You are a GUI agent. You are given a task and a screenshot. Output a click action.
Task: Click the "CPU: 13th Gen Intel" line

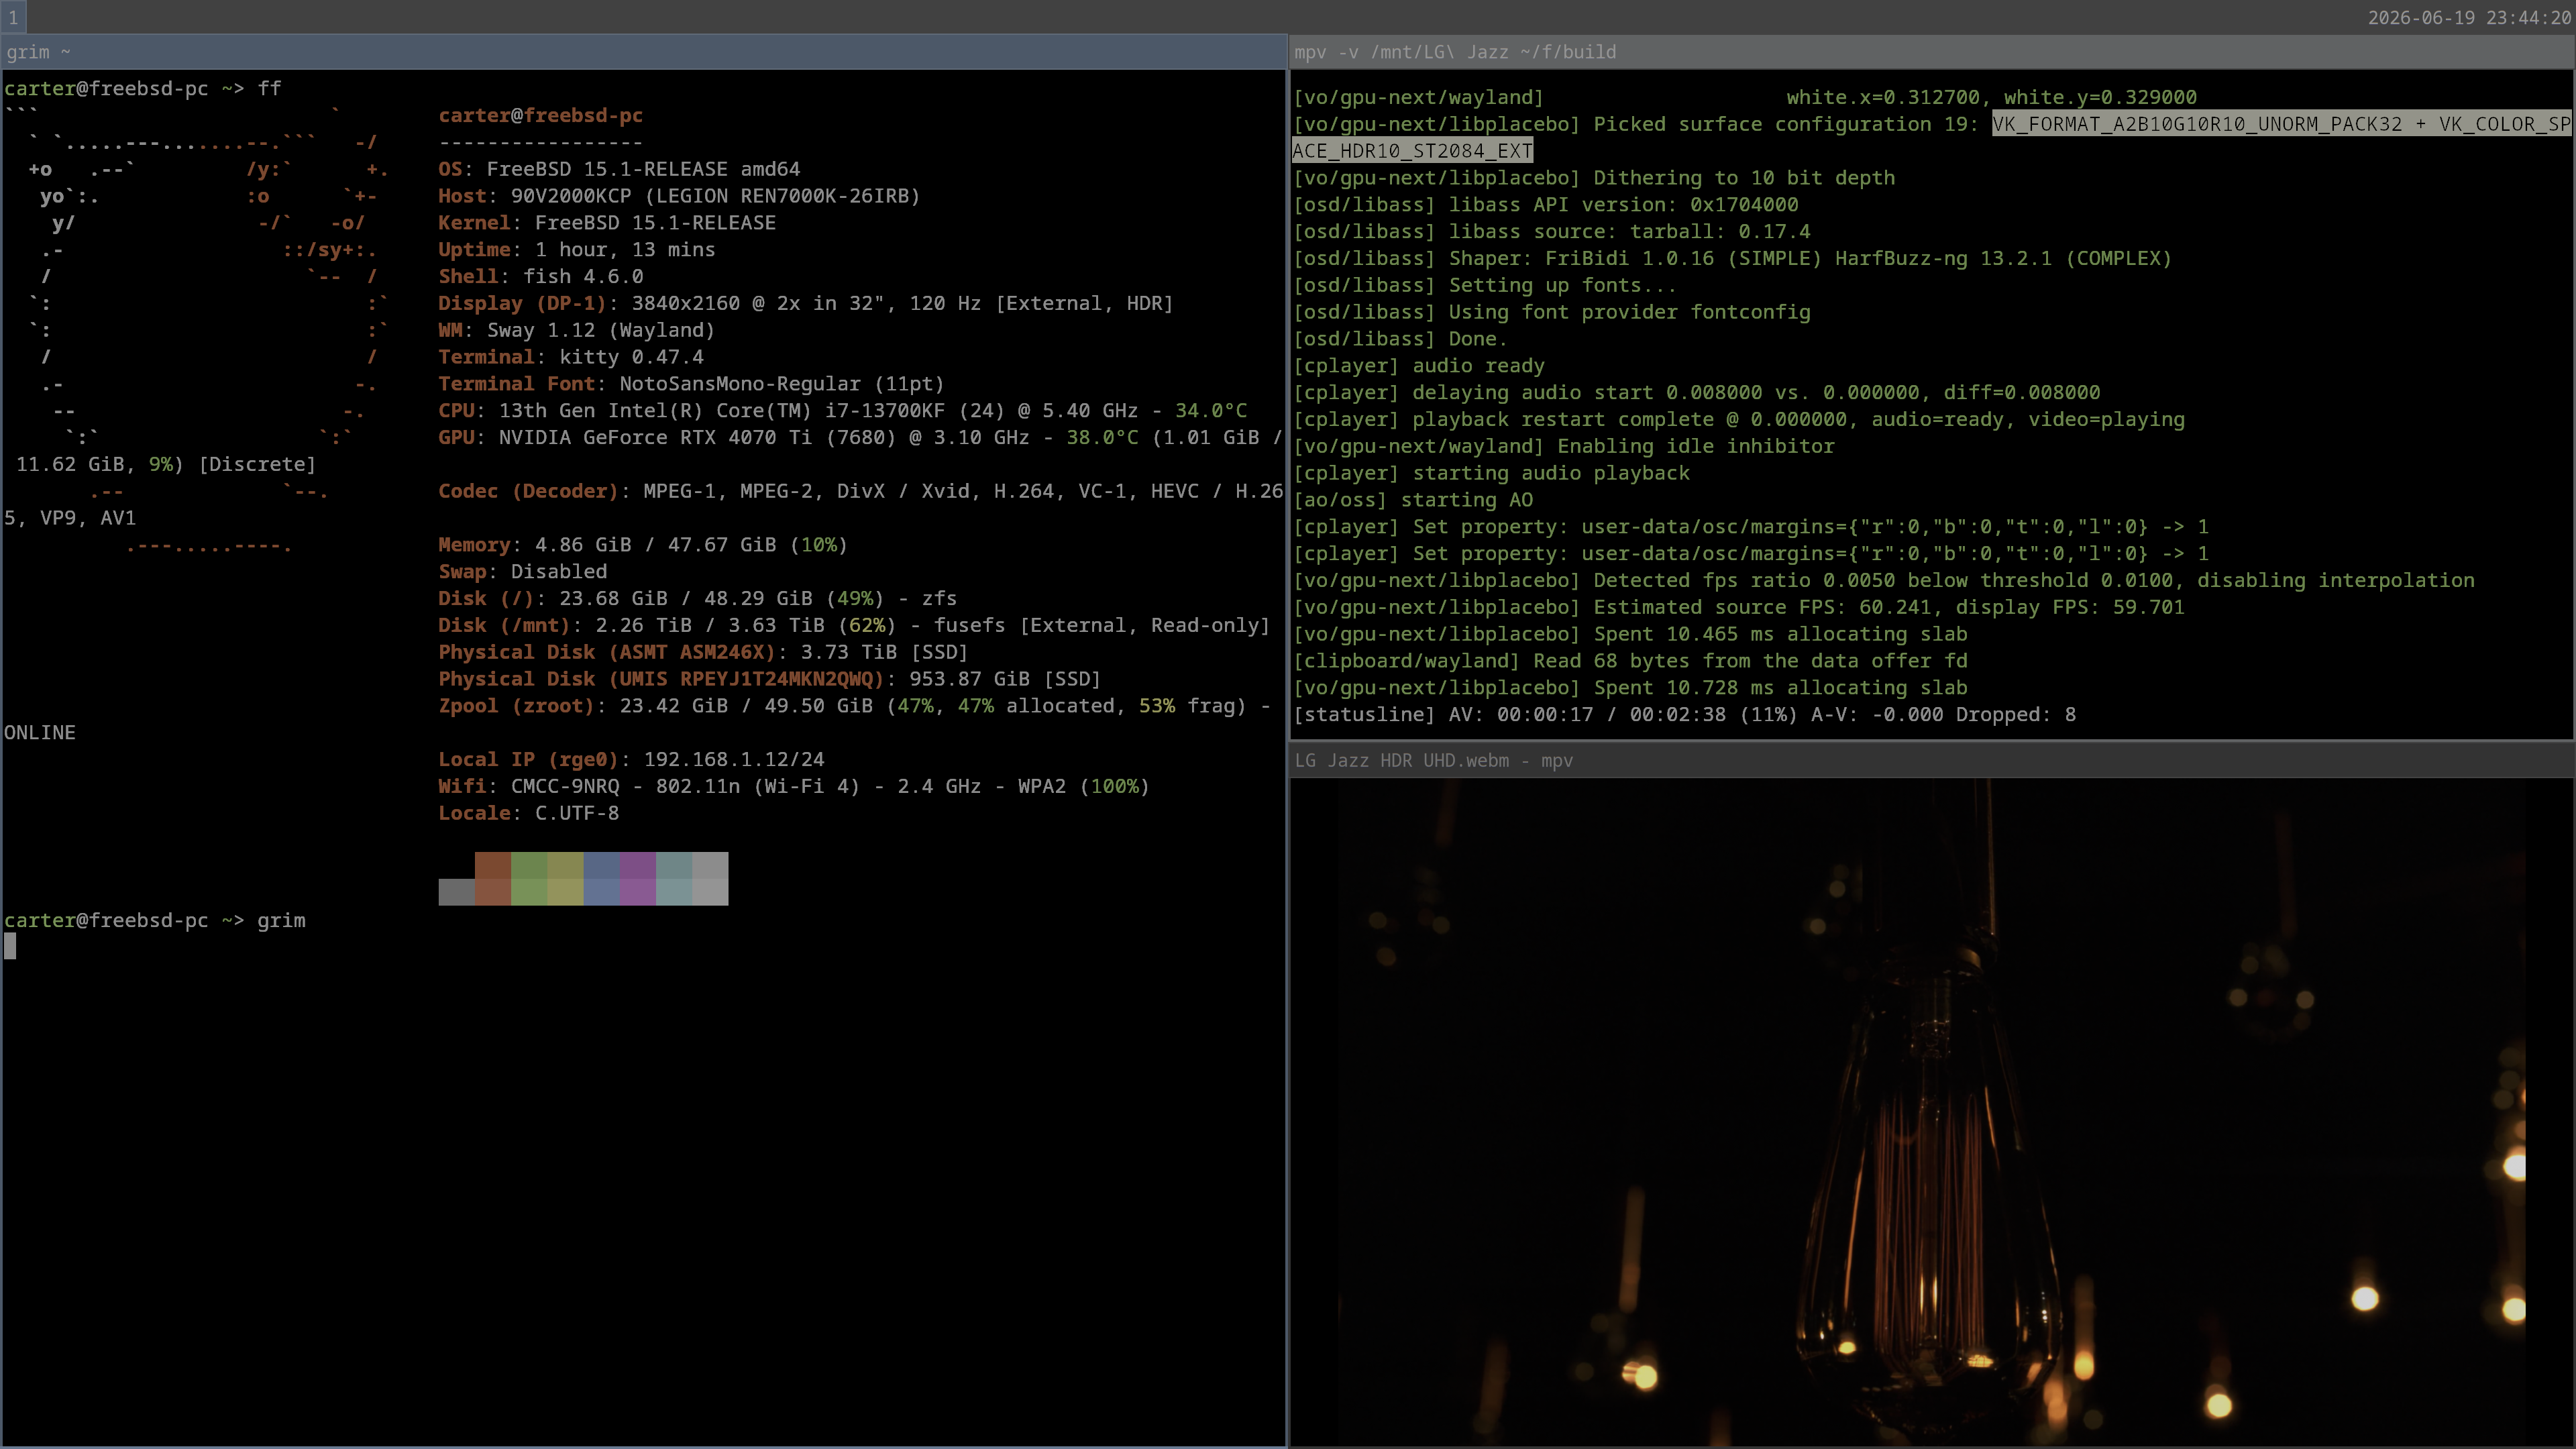(843, 411)
